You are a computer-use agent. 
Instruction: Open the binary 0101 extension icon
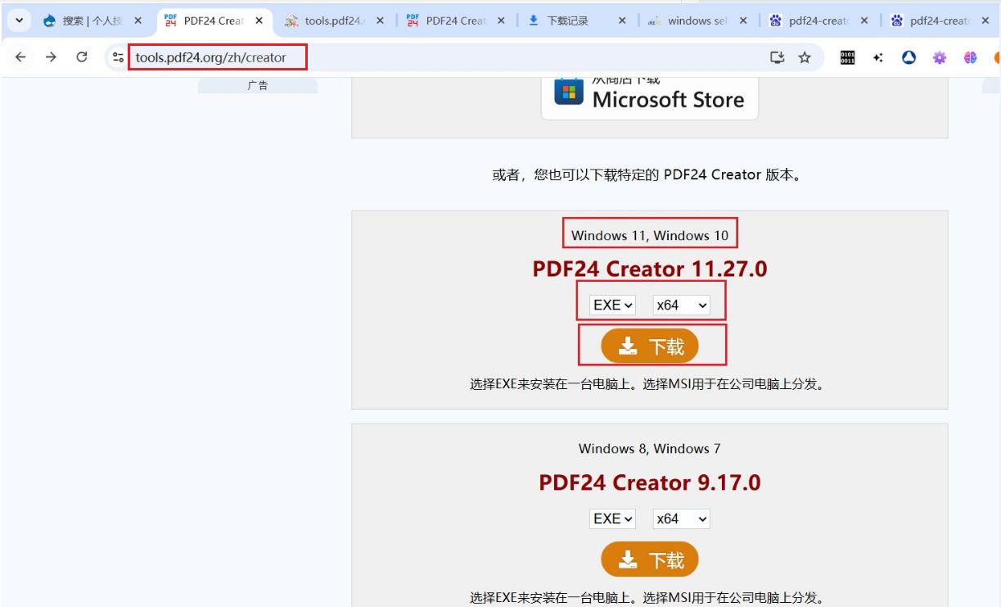click(x=847, y=57)
